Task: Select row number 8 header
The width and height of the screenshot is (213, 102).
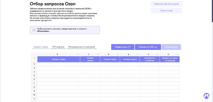Action: pos(34,87)
